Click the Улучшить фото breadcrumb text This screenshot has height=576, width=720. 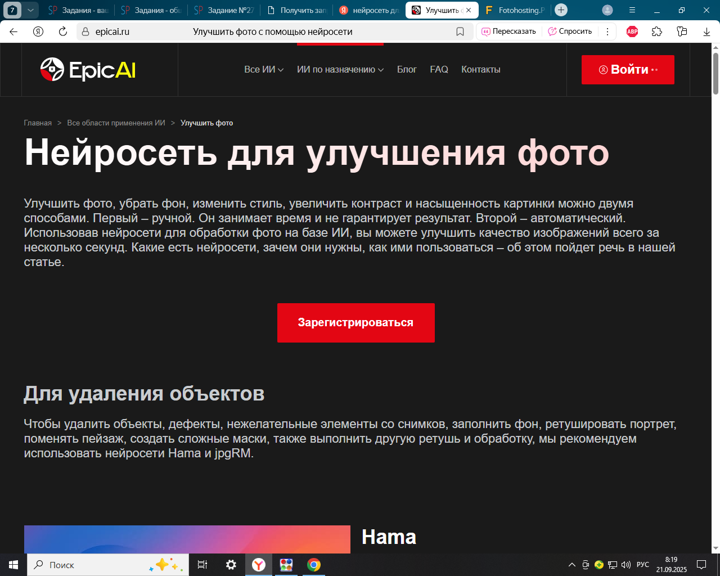(x=206, y=123)
